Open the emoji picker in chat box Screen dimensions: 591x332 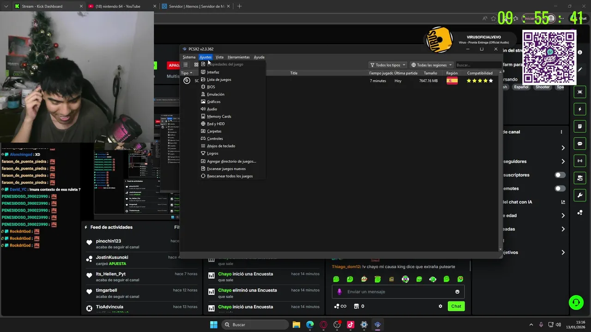click(458, 291)
